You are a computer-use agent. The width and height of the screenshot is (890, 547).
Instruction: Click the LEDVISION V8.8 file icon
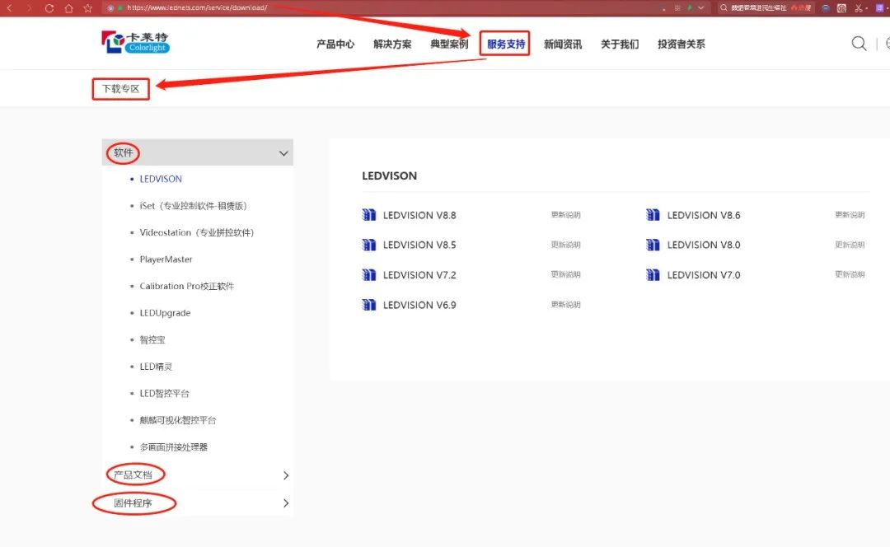click(369, 215)
